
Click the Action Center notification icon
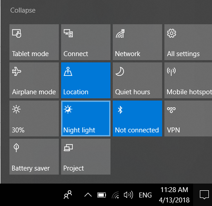click(x=204, y=195)
